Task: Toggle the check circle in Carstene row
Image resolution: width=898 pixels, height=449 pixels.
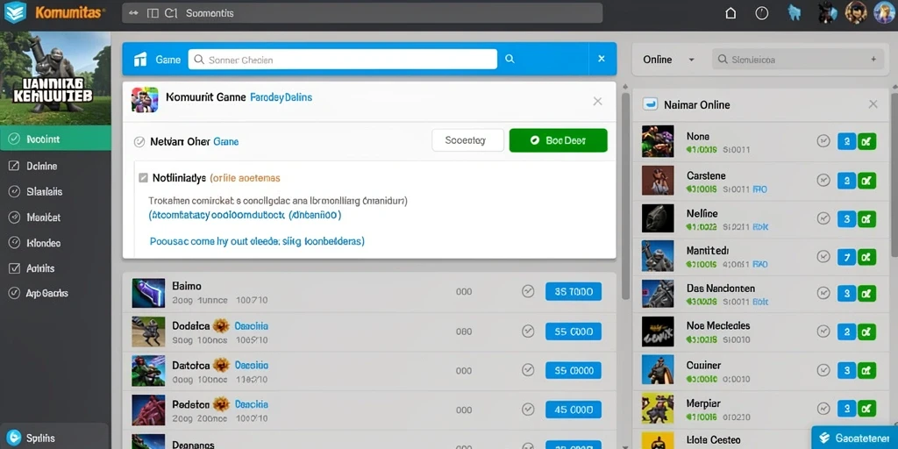Action: [x=823, y=181]
